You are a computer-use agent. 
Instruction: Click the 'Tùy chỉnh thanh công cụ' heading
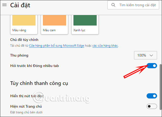(x=39, y=83)
